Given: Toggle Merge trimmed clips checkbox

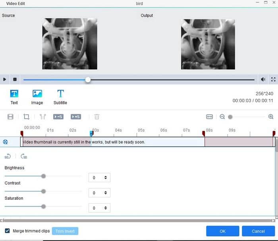Looking at the screenshot, I should tap(7, 231).
